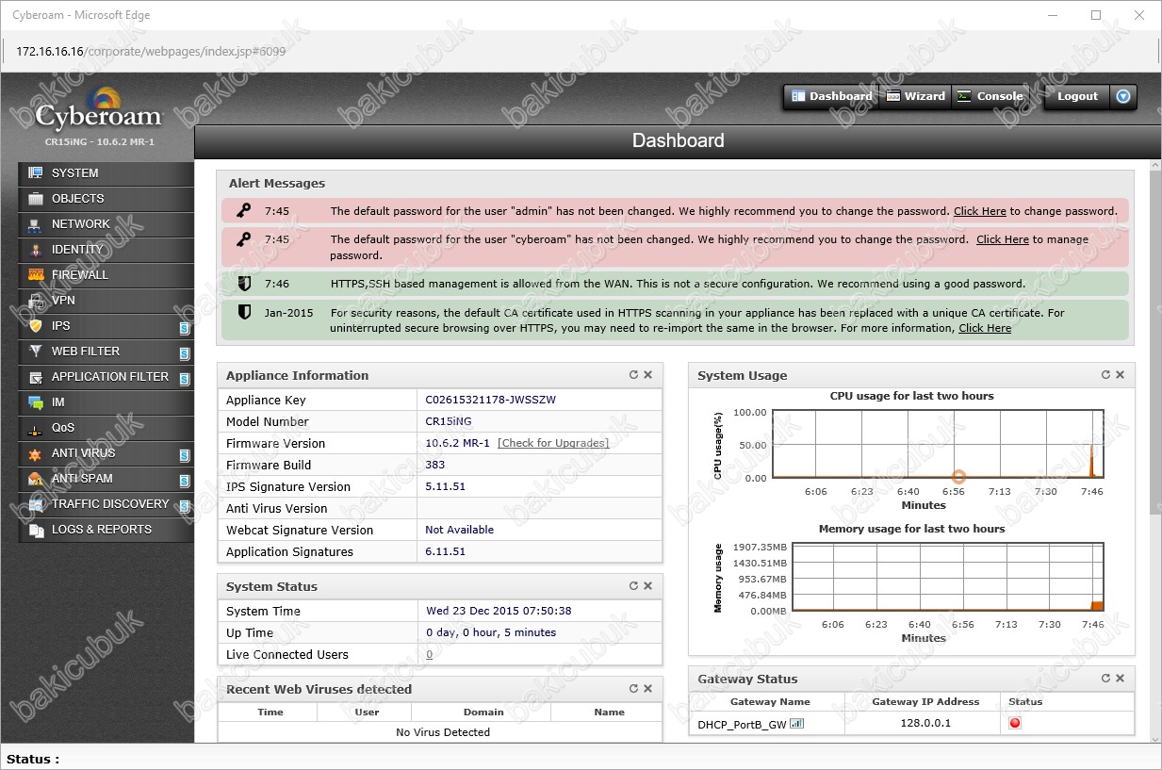The height and width of the screenshot is (770, 1162).
Task: Click Application Signatures value 6.11.51
Action: tap(446, 551)
